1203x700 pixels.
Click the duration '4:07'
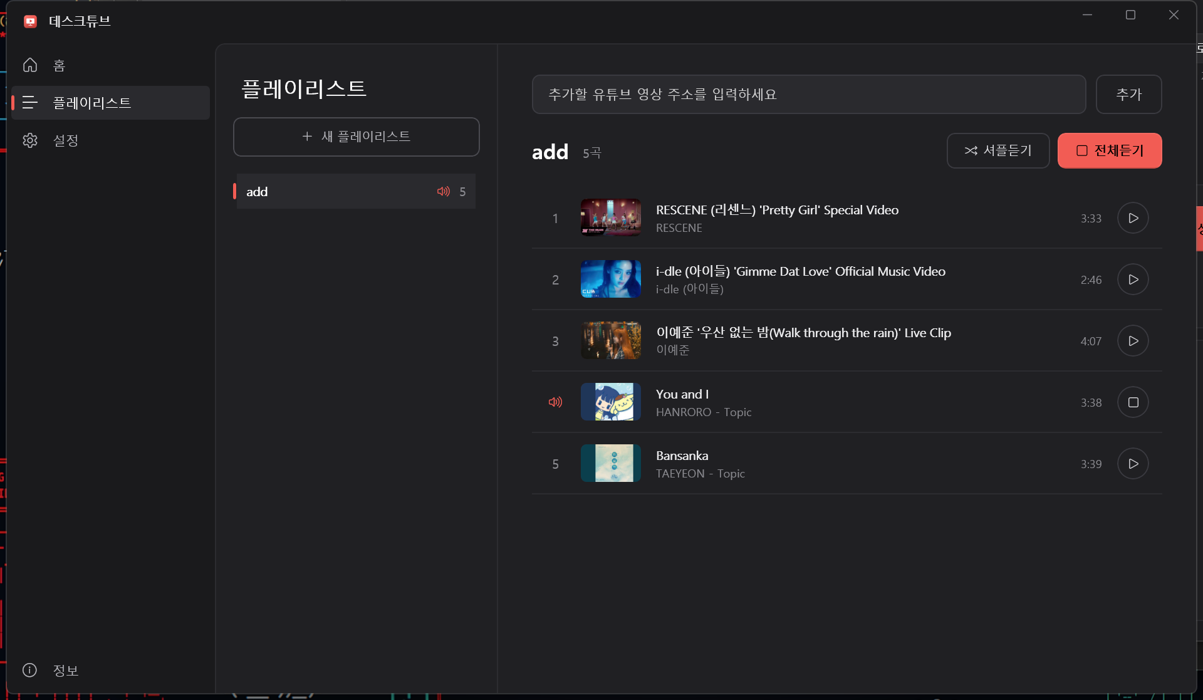[x=1091, y=342]
